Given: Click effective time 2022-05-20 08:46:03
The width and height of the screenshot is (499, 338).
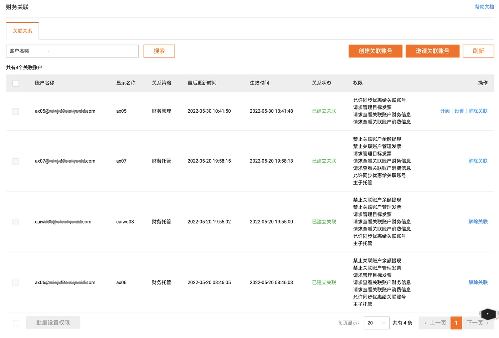Looking at the screenshot, I should point(271,282).
